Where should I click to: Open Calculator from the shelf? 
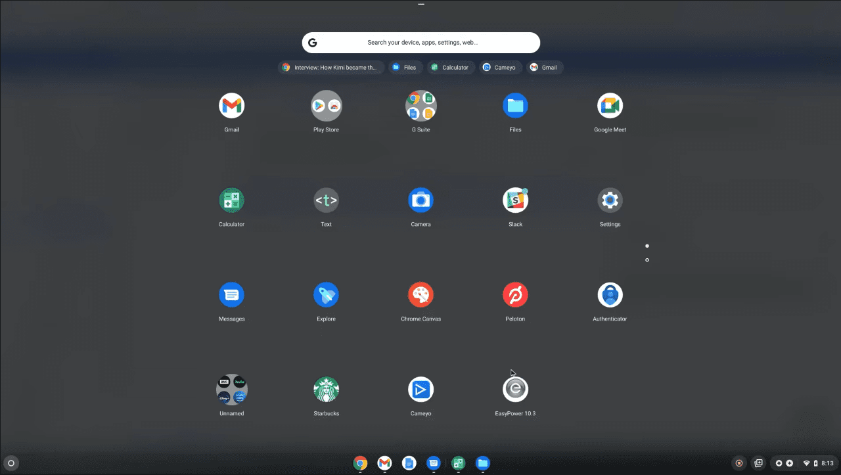[x=458, y=463]
